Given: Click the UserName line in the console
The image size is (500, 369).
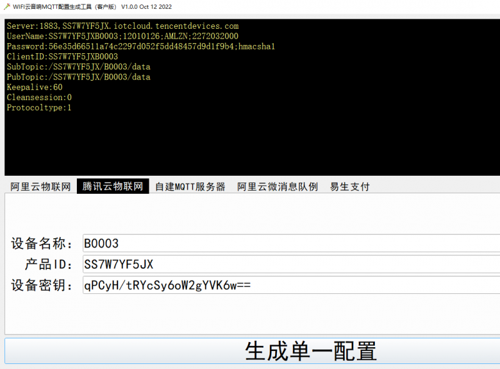Looking at the screenshot, I should tap(122, 36).
